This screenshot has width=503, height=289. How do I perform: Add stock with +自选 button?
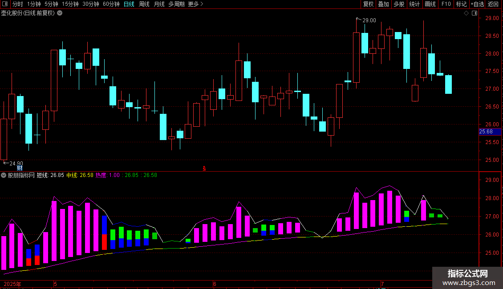[x=477, y=4]
